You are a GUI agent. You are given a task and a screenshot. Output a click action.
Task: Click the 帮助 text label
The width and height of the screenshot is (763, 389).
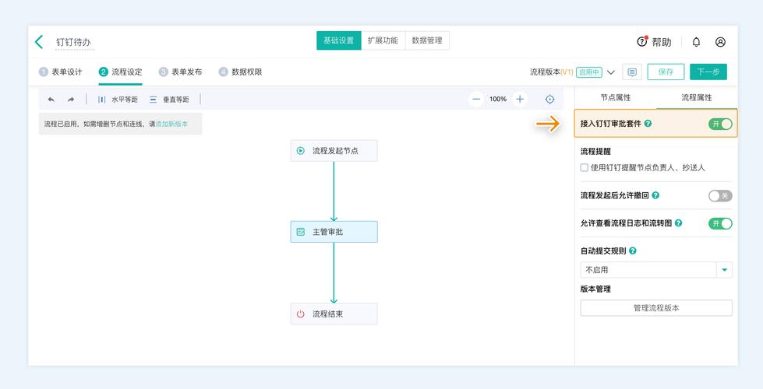662,42
